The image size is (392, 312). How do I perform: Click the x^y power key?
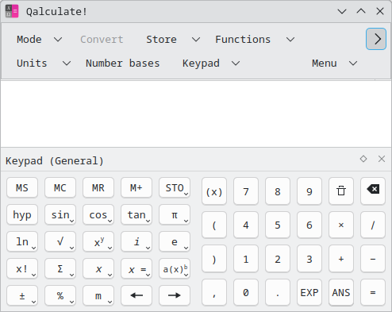[x=98, y=241]
